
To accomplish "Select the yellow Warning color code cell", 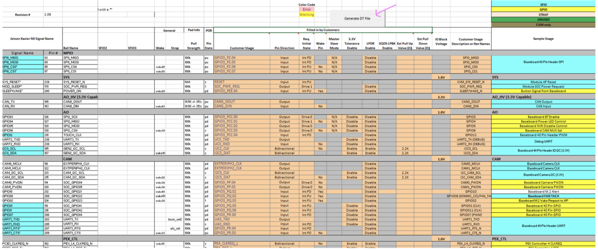I will (x=307, y=15).
